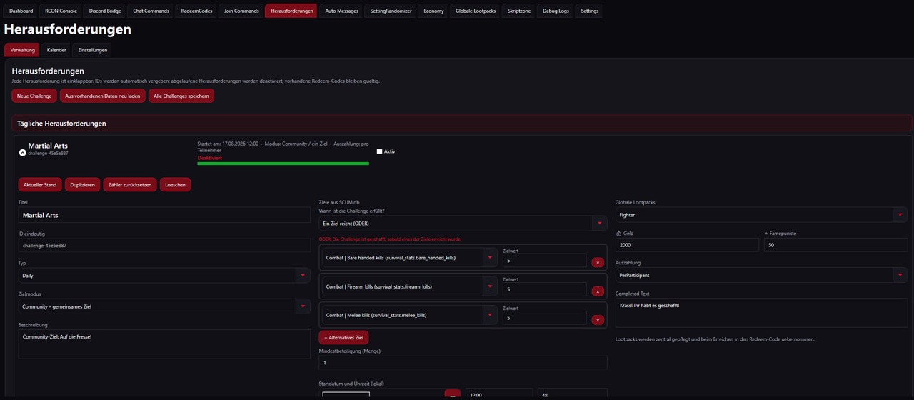The width and height of the screenshot is (914, 400).
Task: Duplicate the challenge with Duplizieren
Action: [83, 185]
